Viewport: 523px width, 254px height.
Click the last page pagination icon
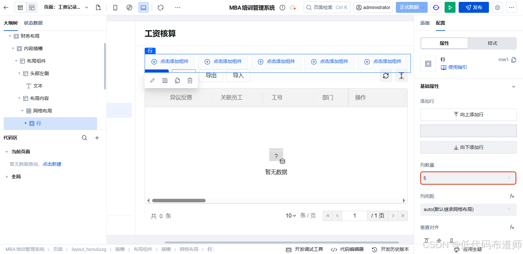pyautogui.click(x=403, y=216)
